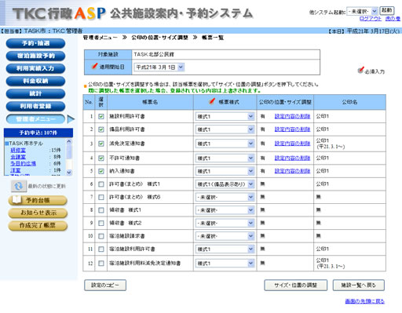The width and height of the screenshot is (402, 313).
Task: Open 帳票様式 dropdown for 施設利用許可書
Action: point(225,117)
